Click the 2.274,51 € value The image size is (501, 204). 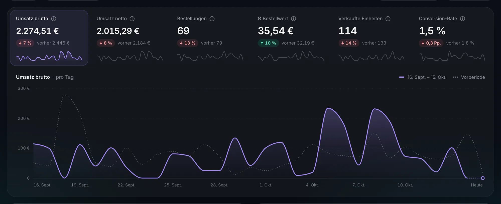click(x=37, y=31)
